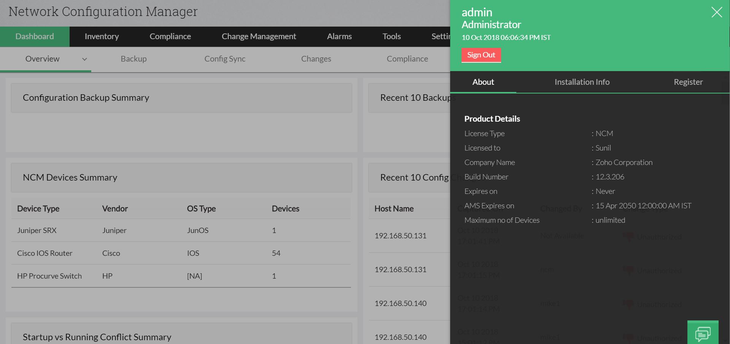Open the live chat icon
Screen dimensions: 730x344
point(703,333)
